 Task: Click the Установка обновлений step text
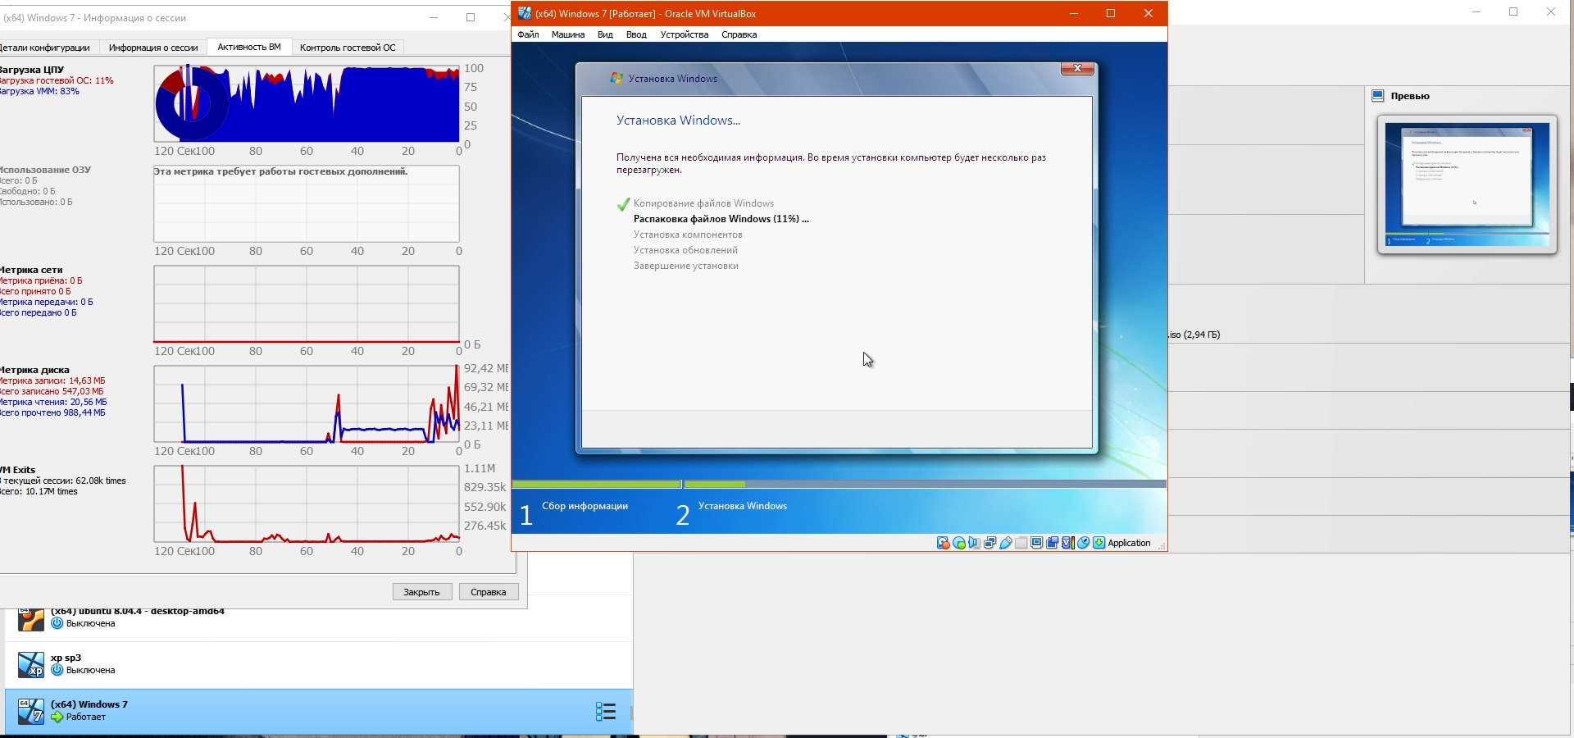point(685,250)
